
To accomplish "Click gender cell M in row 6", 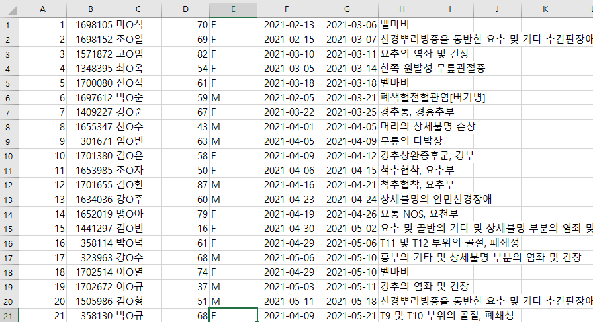I will coord(233,97).
